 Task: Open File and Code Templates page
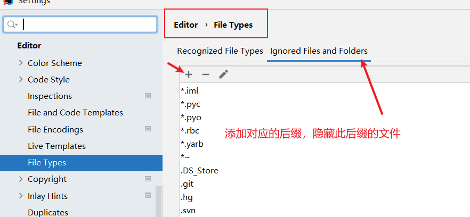[x=75, y=113]
